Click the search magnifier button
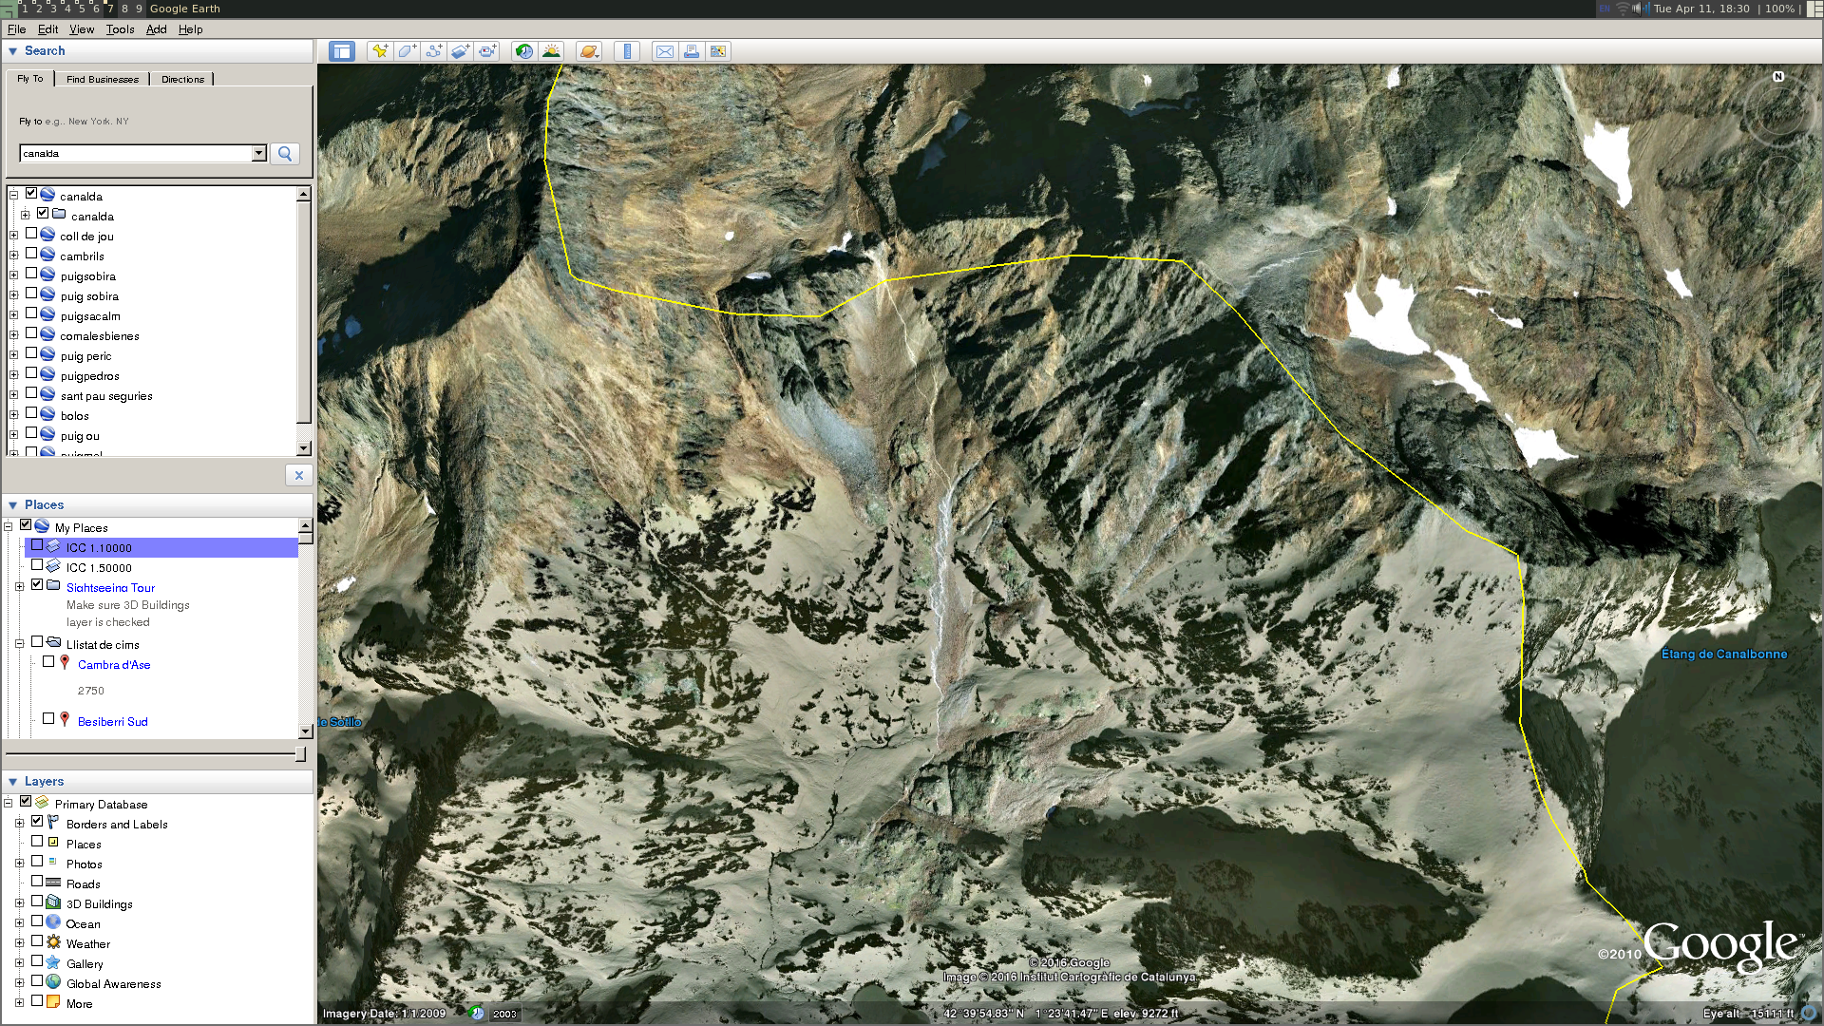The image size is (1824, 1026). tap(284, 153)
